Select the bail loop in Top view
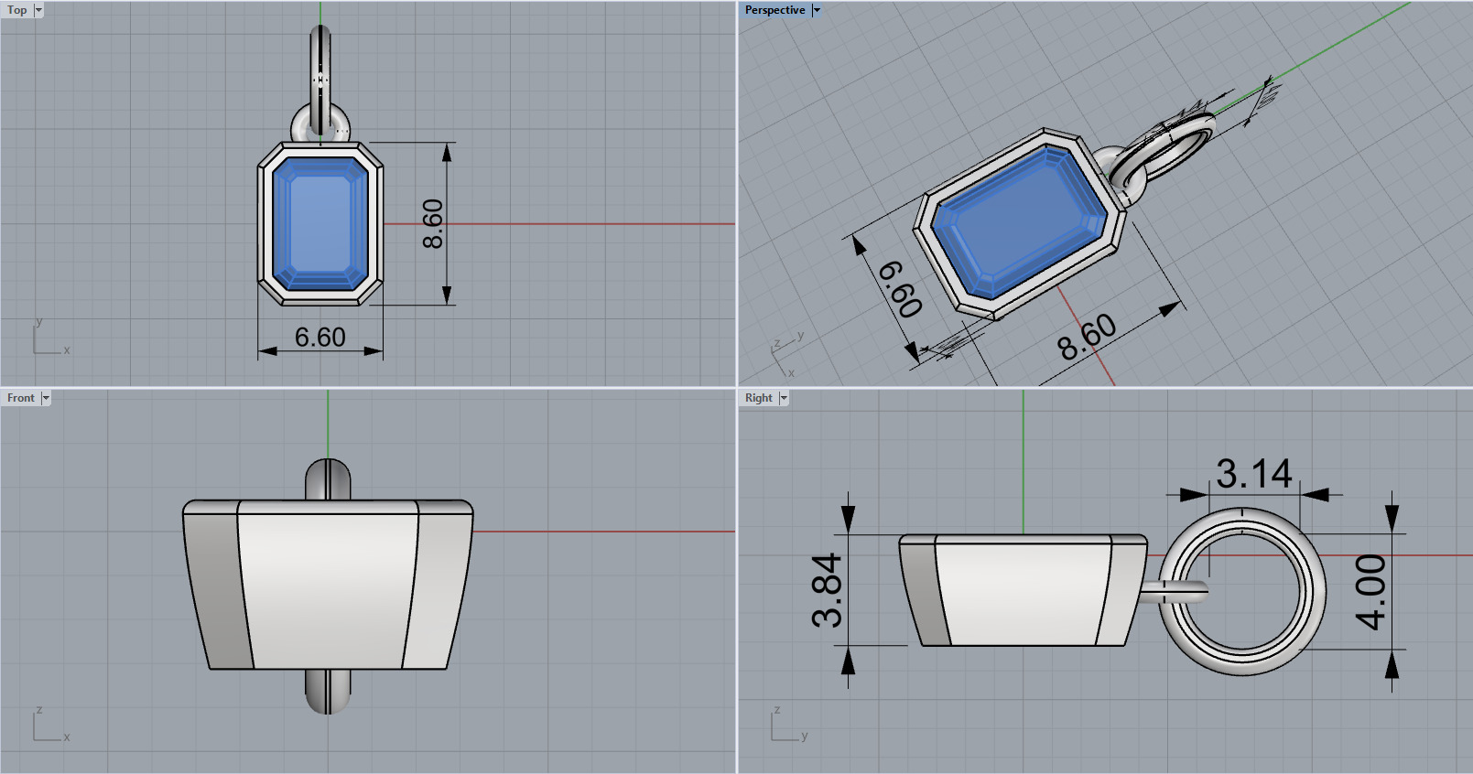The width and height of the screenshot is (1473, 774). click(320, 81)
